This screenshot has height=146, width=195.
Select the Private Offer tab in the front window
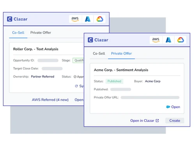pyautogui.click(x=121, y=53)
